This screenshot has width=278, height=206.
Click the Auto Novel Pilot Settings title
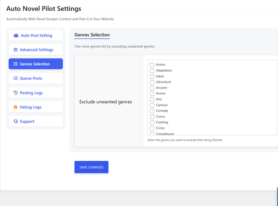pyautogui.click(x=43, y=9)
